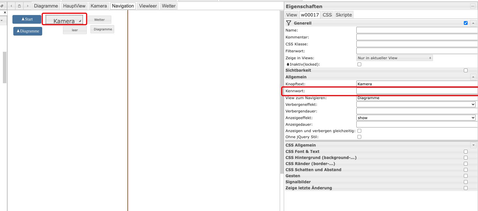Click the resize handle on the Kamera widget
This screenshot has width=478, height=211.
[x=80, y=21]
